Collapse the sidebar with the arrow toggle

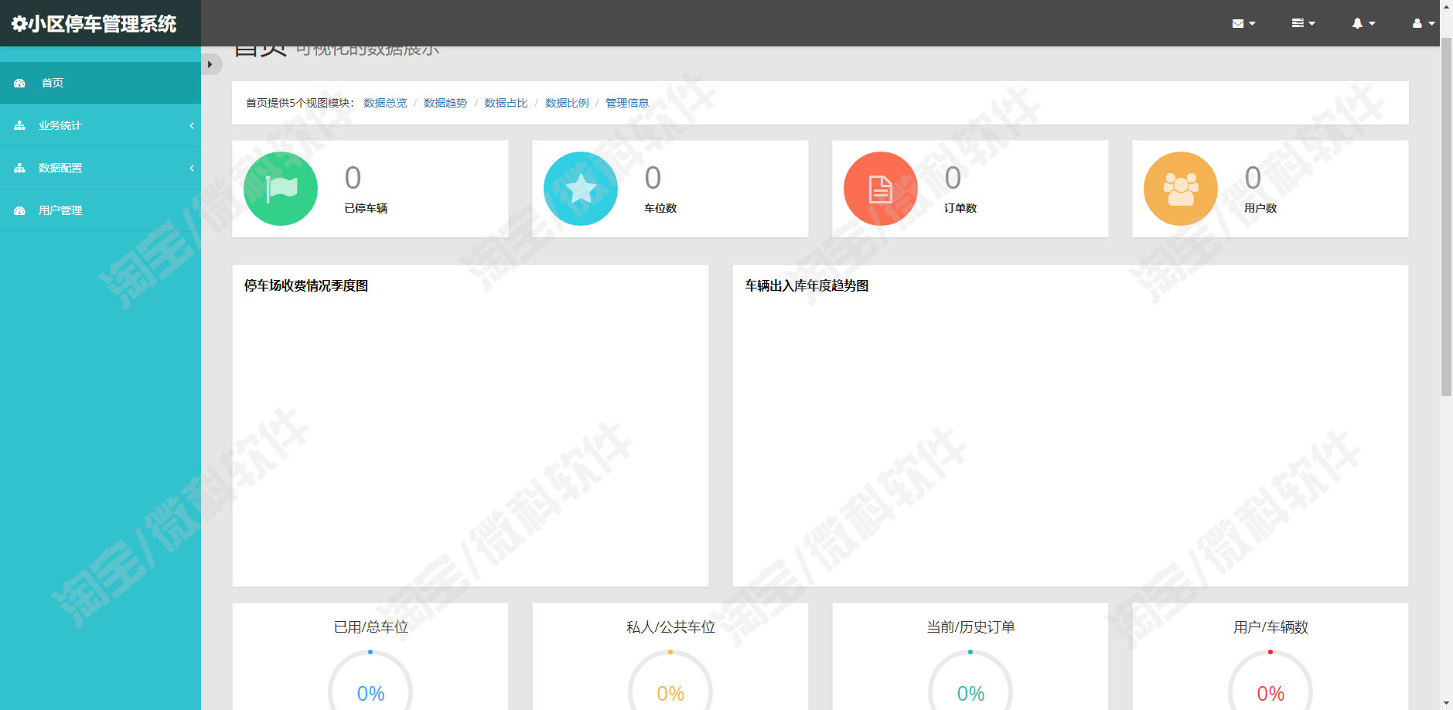coord(210,64)
